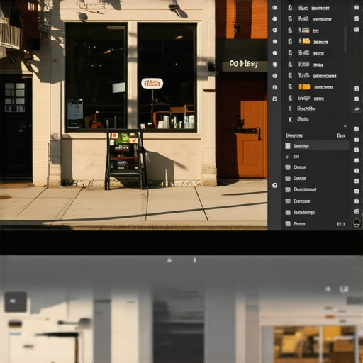The width and height of the screenshot is (363, 363).
Task: Hide the layer with the solid orange folder thumbnail
Action: (x=274, y=87)
